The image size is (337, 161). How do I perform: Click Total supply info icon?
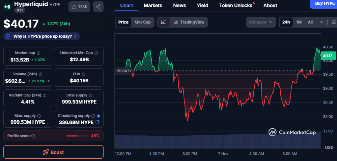91,95
